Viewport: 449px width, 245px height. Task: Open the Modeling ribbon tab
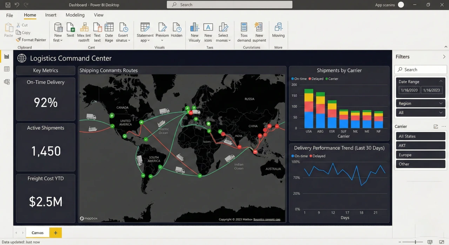(75, 15)
